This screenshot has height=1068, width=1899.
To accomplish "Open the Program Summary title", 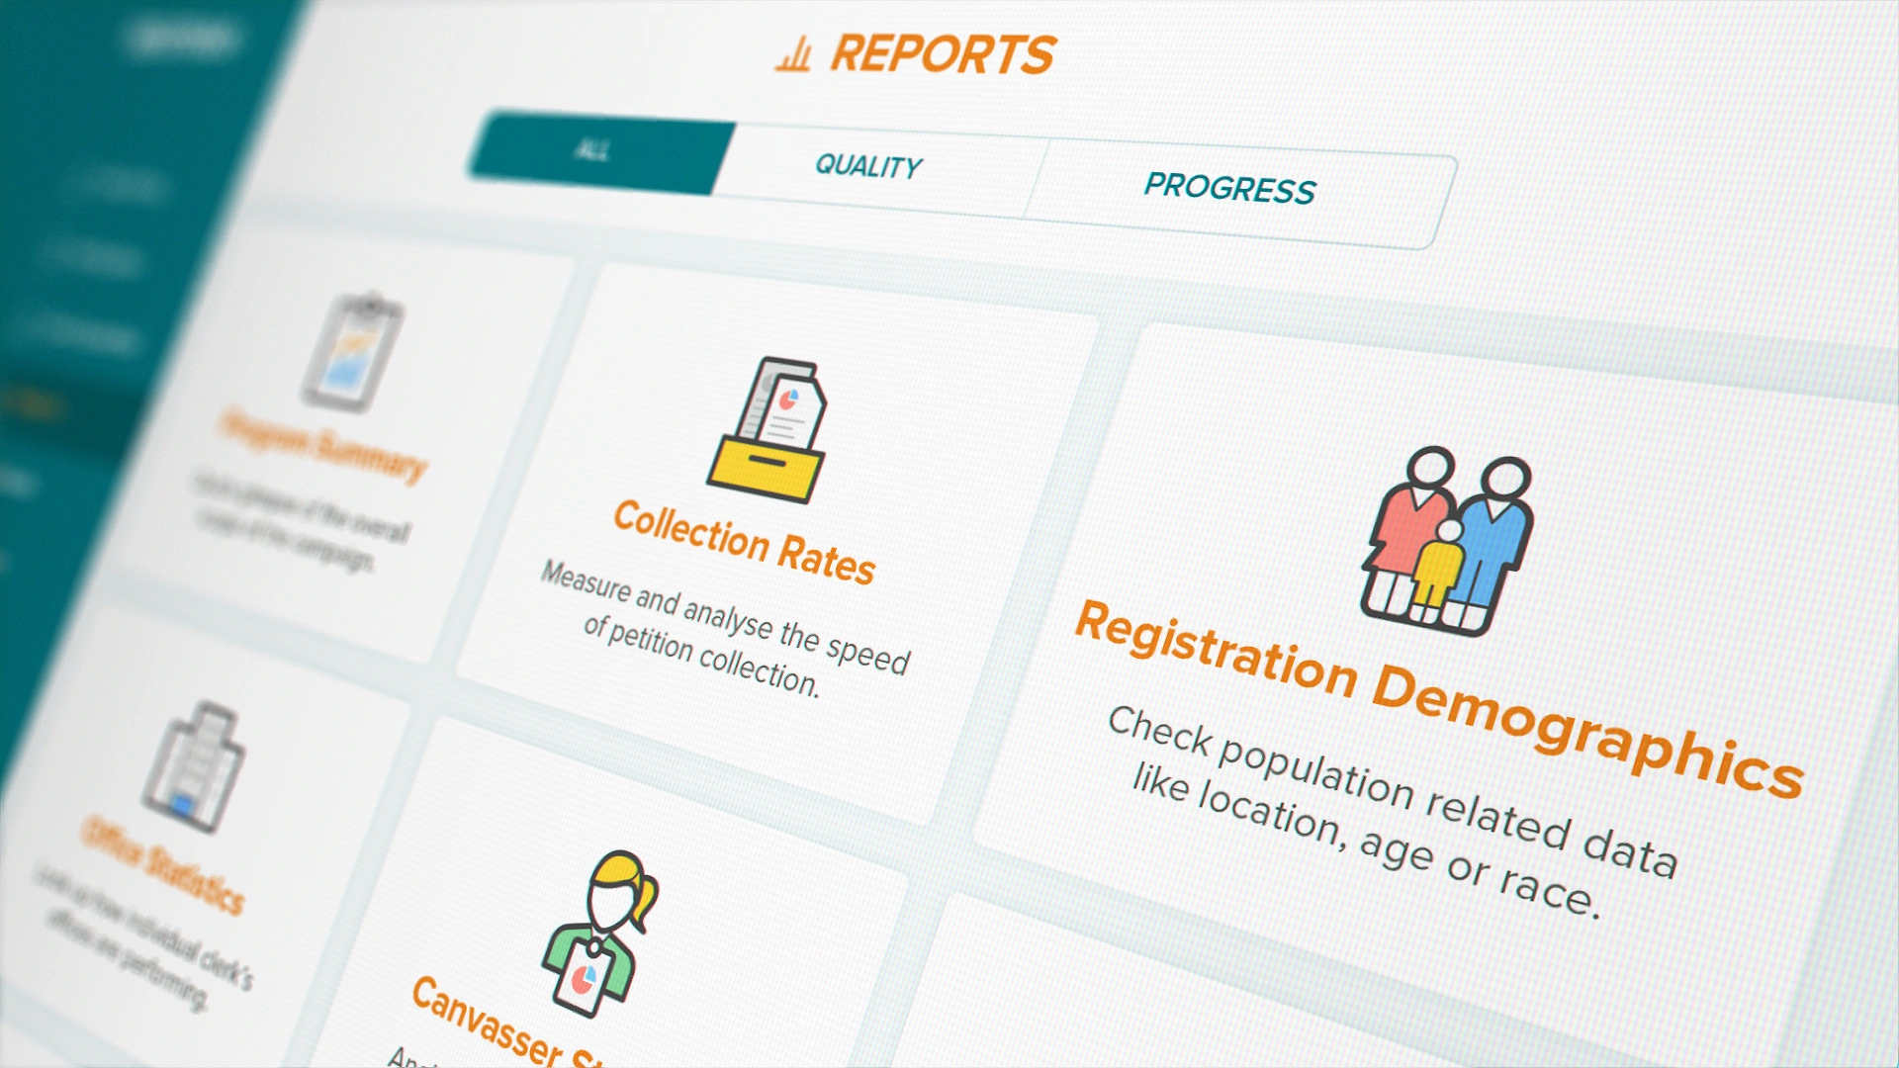I will 323,445.
